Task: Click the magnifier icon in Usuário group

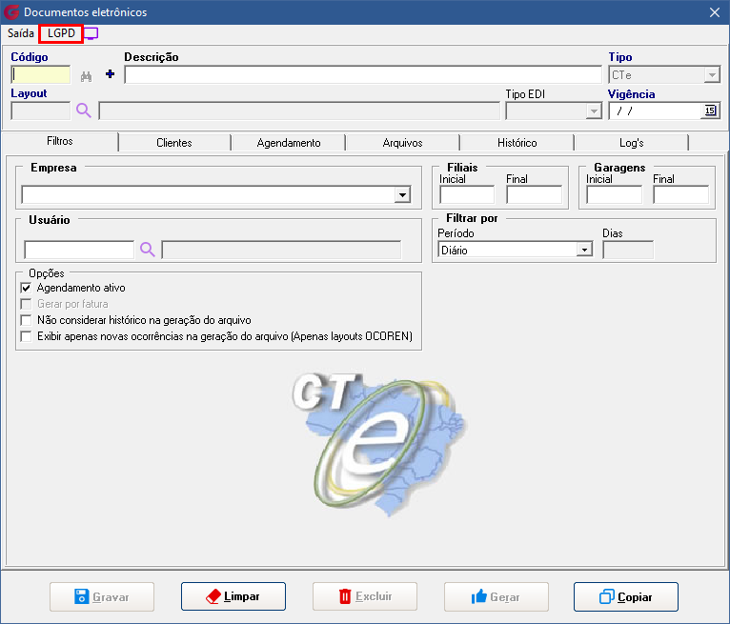Action: coord(148,250)
